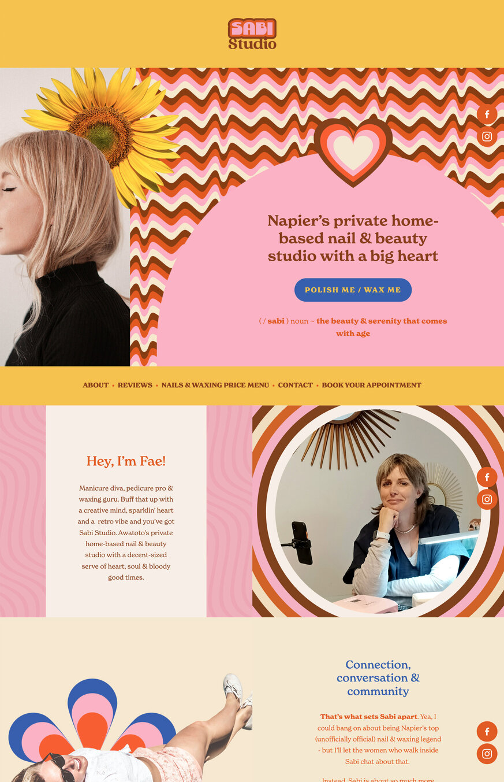Click the Sabi Studio logo in header
Screen dimensions: 504x782
tap(252, 34)
